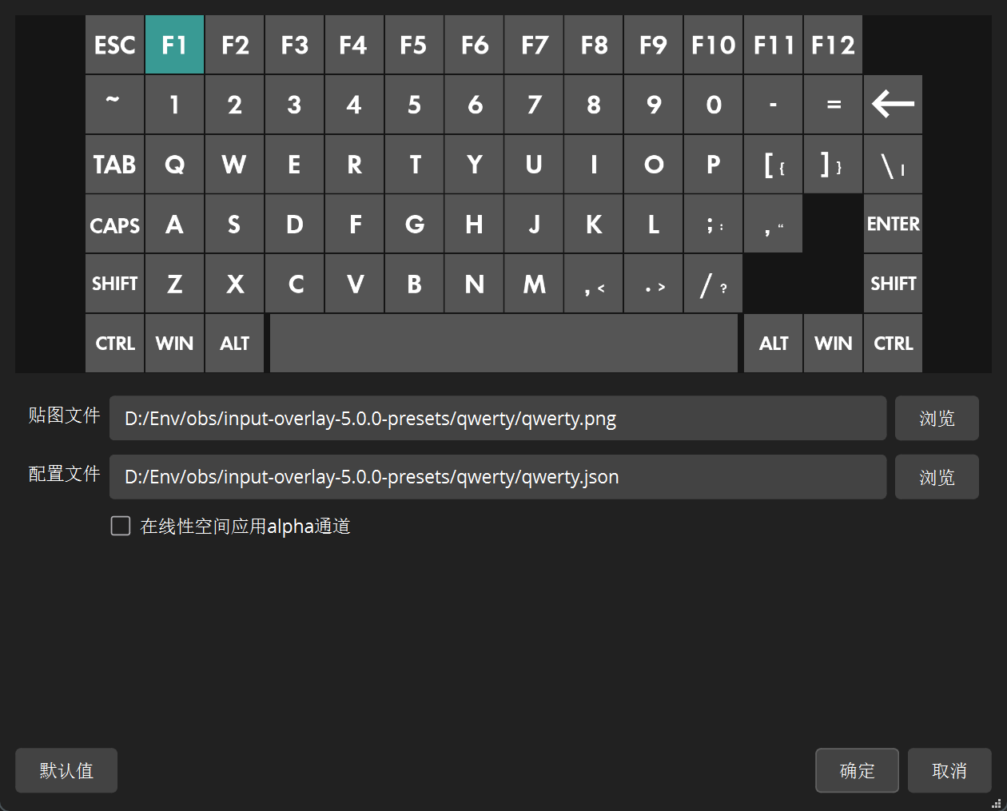Viewport: 1007px width, 811px height.
Task: Restore defaults with the 默认值 button
Action: [66, 770]
